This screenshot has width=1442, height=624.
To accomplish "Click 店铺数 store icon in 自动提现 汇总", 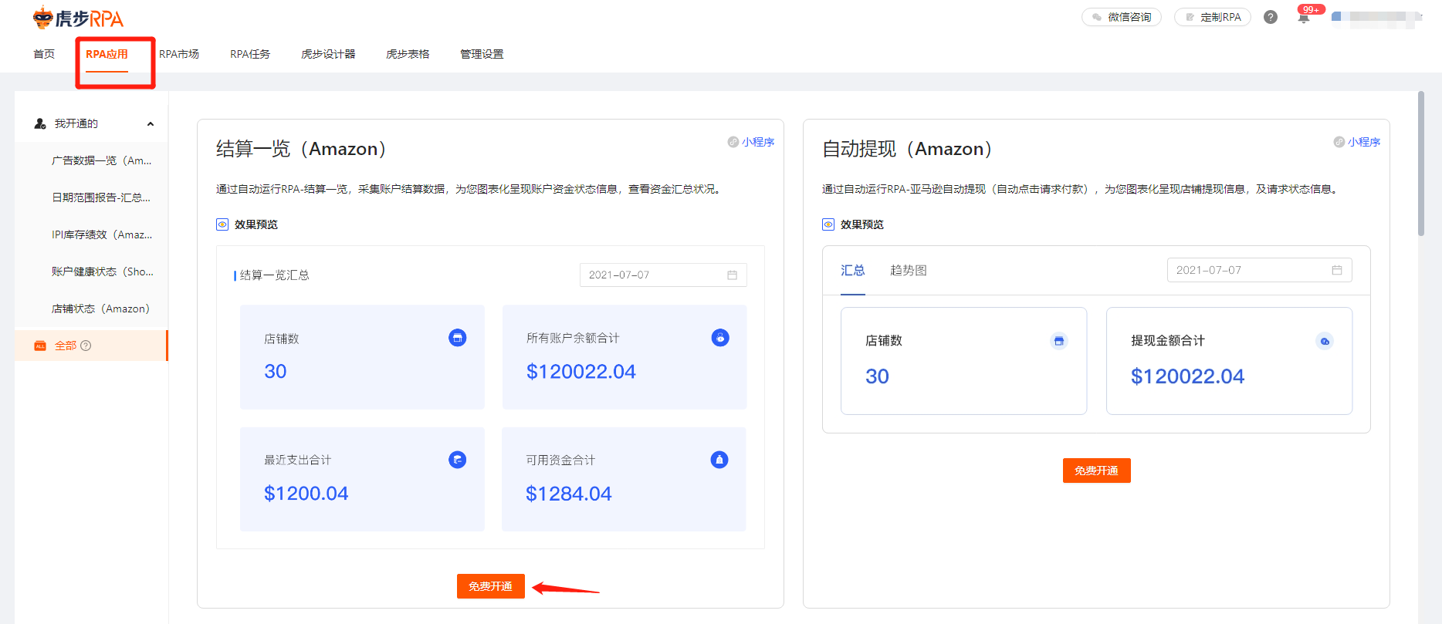I will (1059, 341).
